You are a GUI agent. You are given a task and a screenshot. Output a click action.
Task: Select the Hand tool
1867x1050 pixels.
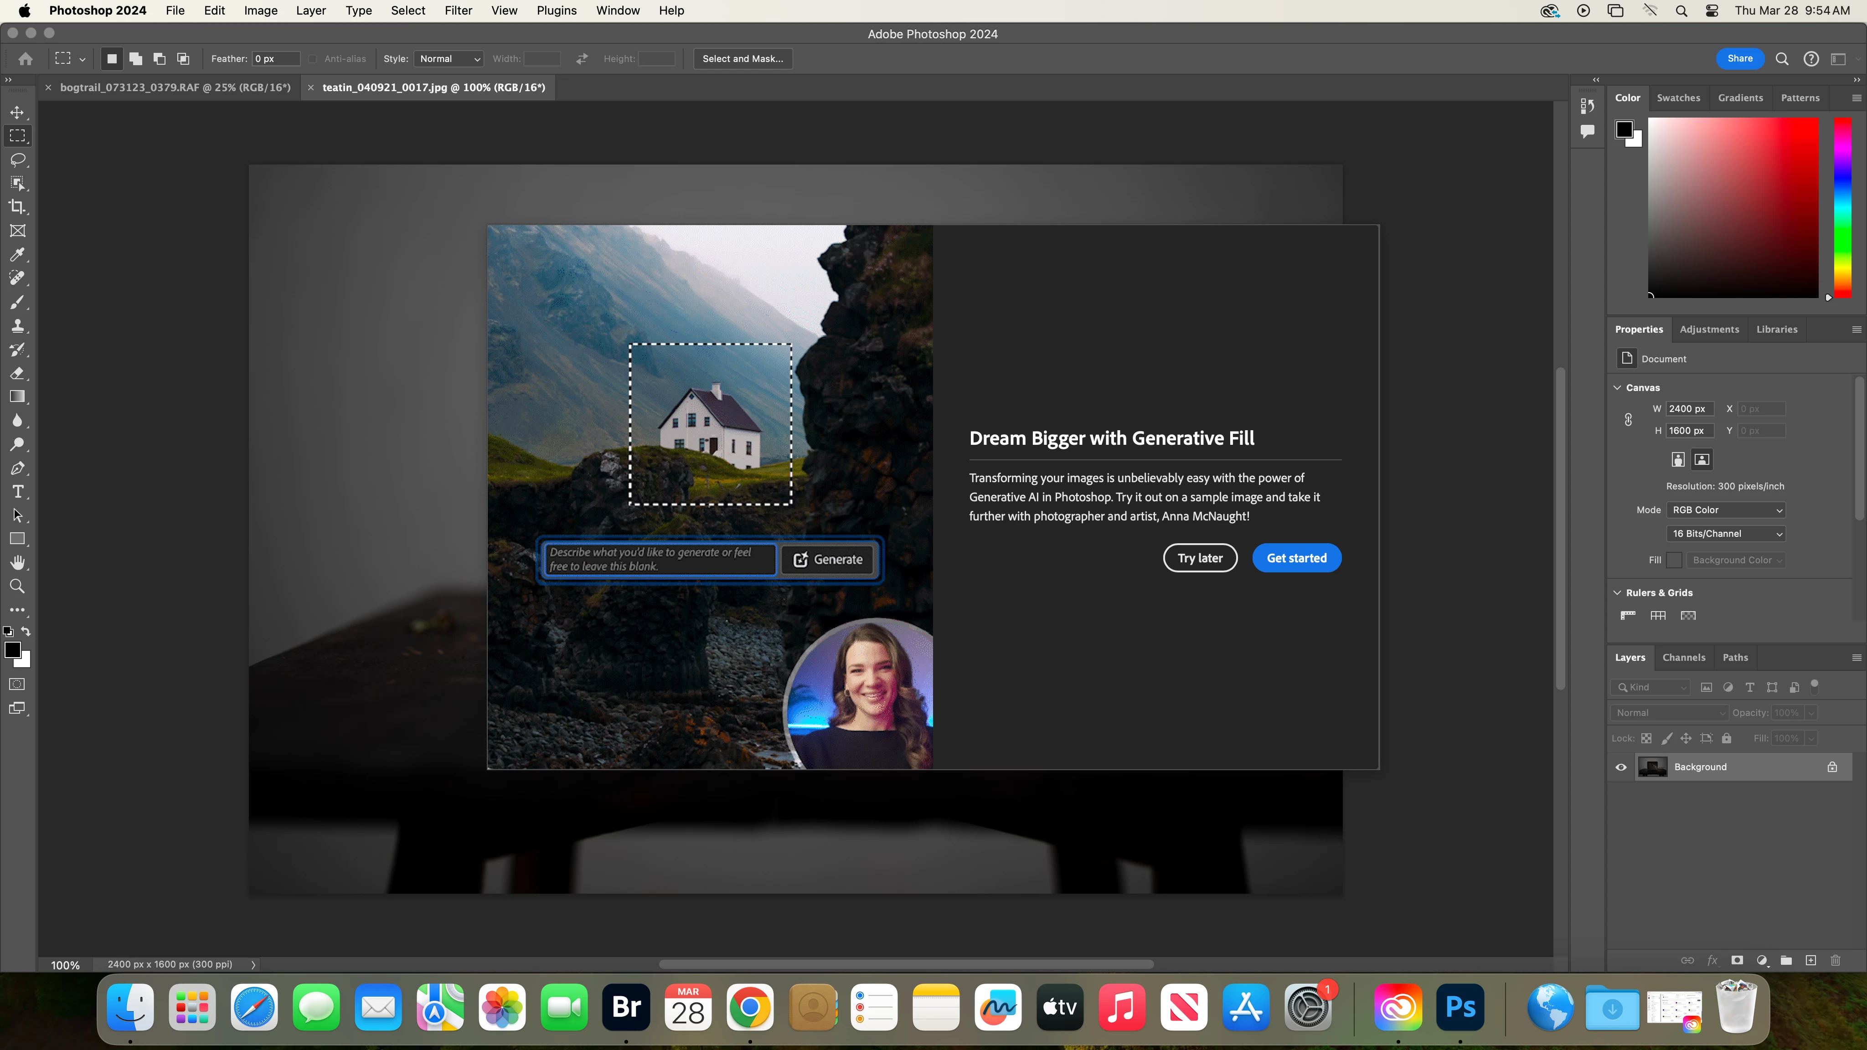[17, 563]
